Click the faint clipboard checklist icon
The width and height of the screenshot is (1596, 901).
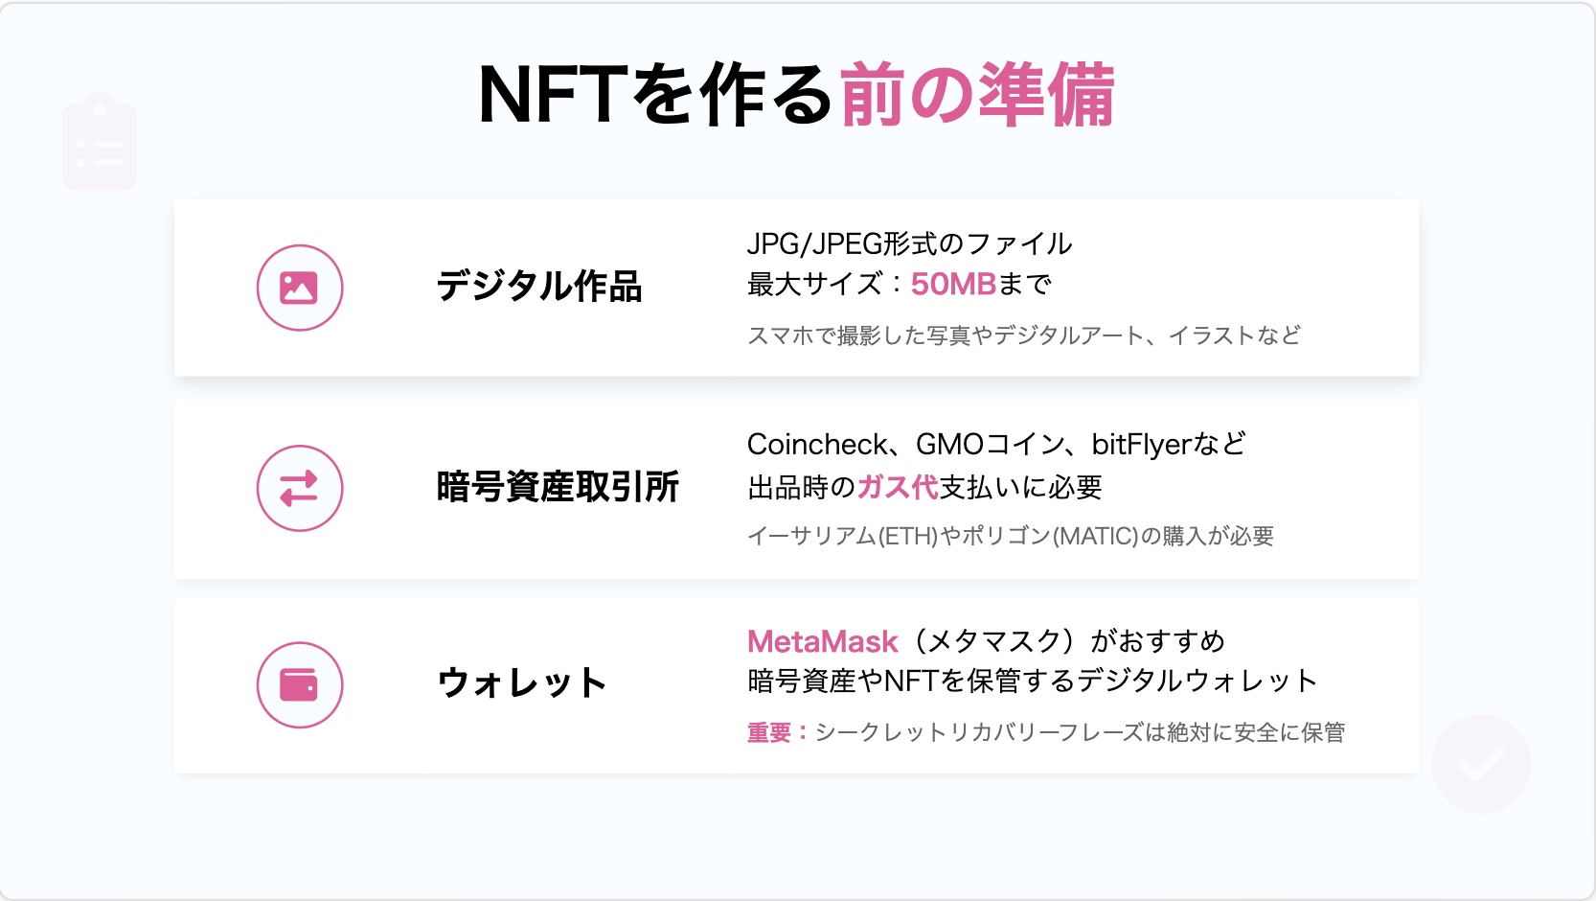[100, 142]
